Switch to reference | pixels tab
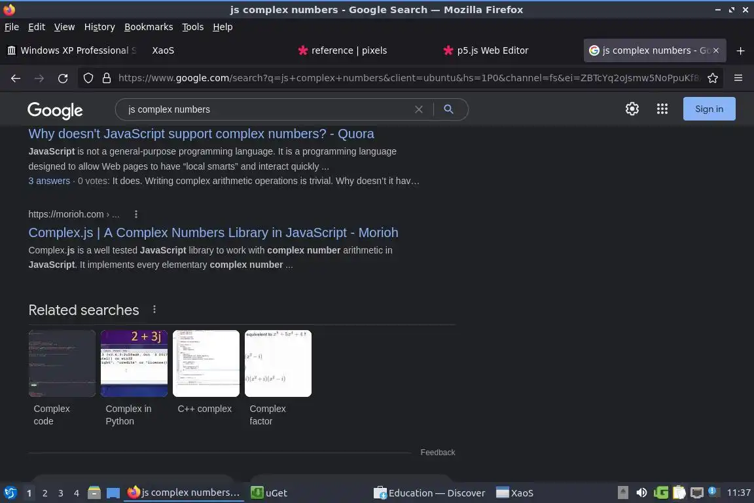This screenshot has width=754, height=503. (x=362, y=50)
